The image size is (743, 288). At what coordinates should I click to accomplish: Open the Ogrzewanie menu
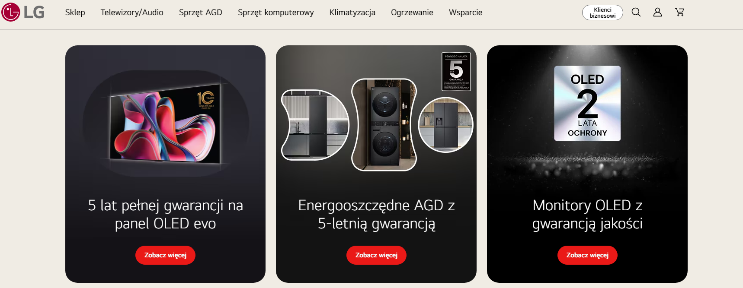[x=412, y=13]
